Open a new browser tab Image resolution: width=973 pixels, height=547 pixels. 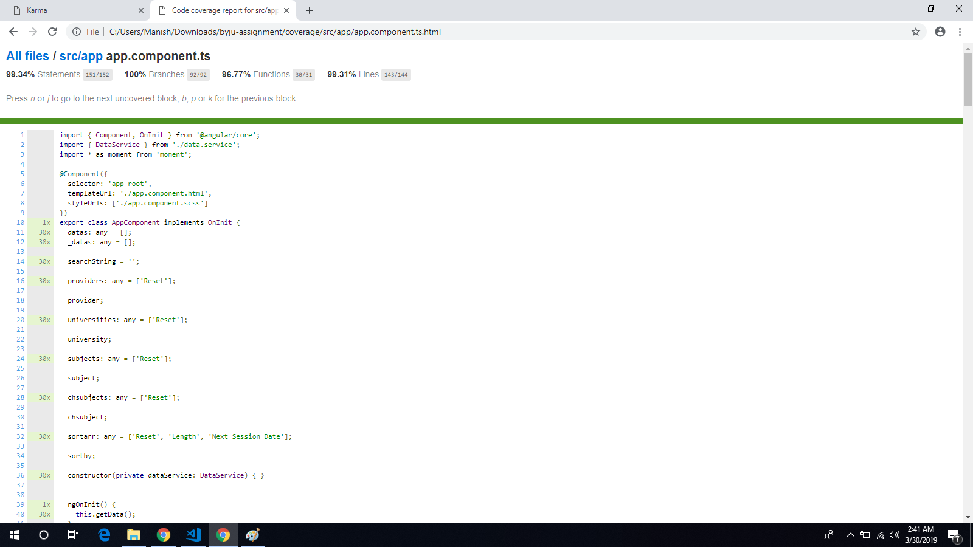tap(310, 10)
